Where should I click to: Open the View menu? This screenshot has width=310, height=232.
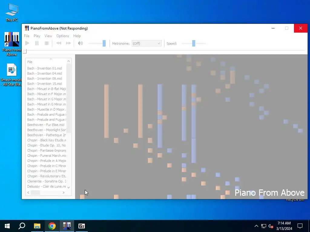[x=48, y=36]
